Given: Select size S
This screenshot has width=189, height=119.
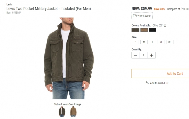Looking at the screenshot, I should (135, 42).
